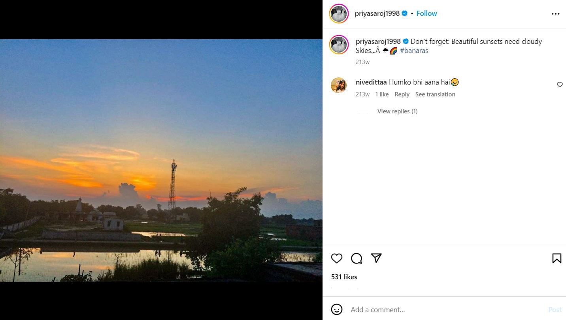Expand View replies (1)
This screenshot has width=566, height=320.
click(397, 111)
